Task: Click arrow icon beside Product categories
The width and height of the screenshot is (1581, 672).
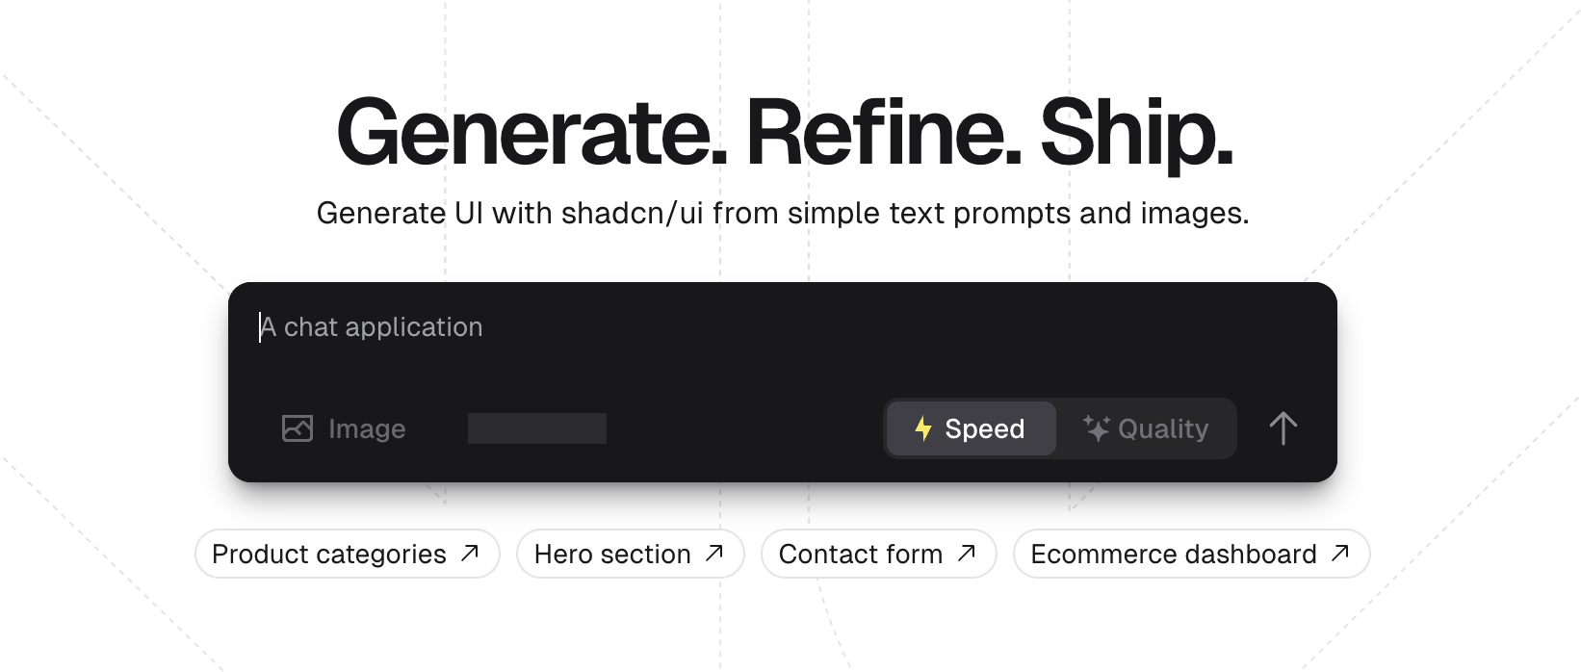Action: [470, 553]
